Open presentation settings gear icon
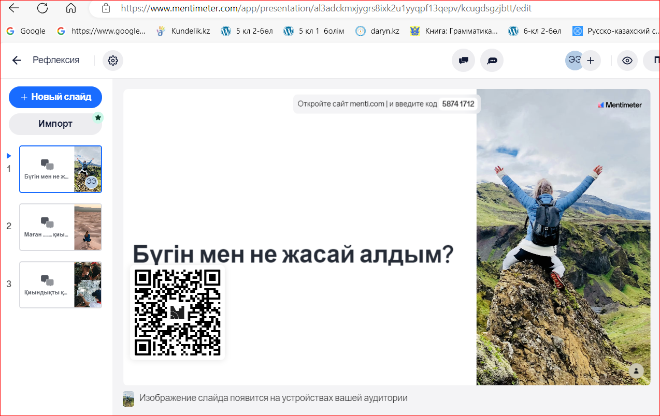Image resolution: width=660 pixels, height=416 pixels. pyautogui.click(x=113, y=61)
